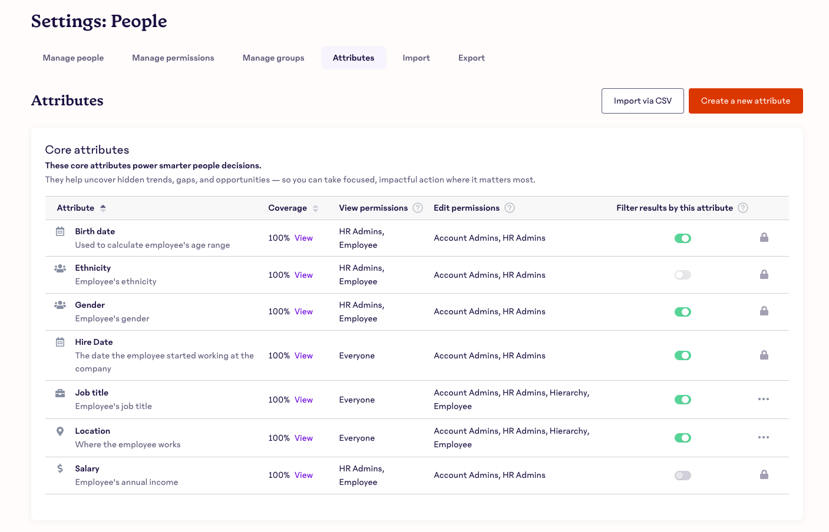The width and height of the screenshot is (829, 532).
Task: Click the Salary attribute name
Action: pos(87,468)
